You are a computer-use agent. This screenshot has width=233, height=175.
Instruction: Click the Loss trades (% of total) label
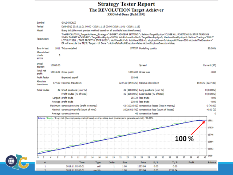click(151, 94)
